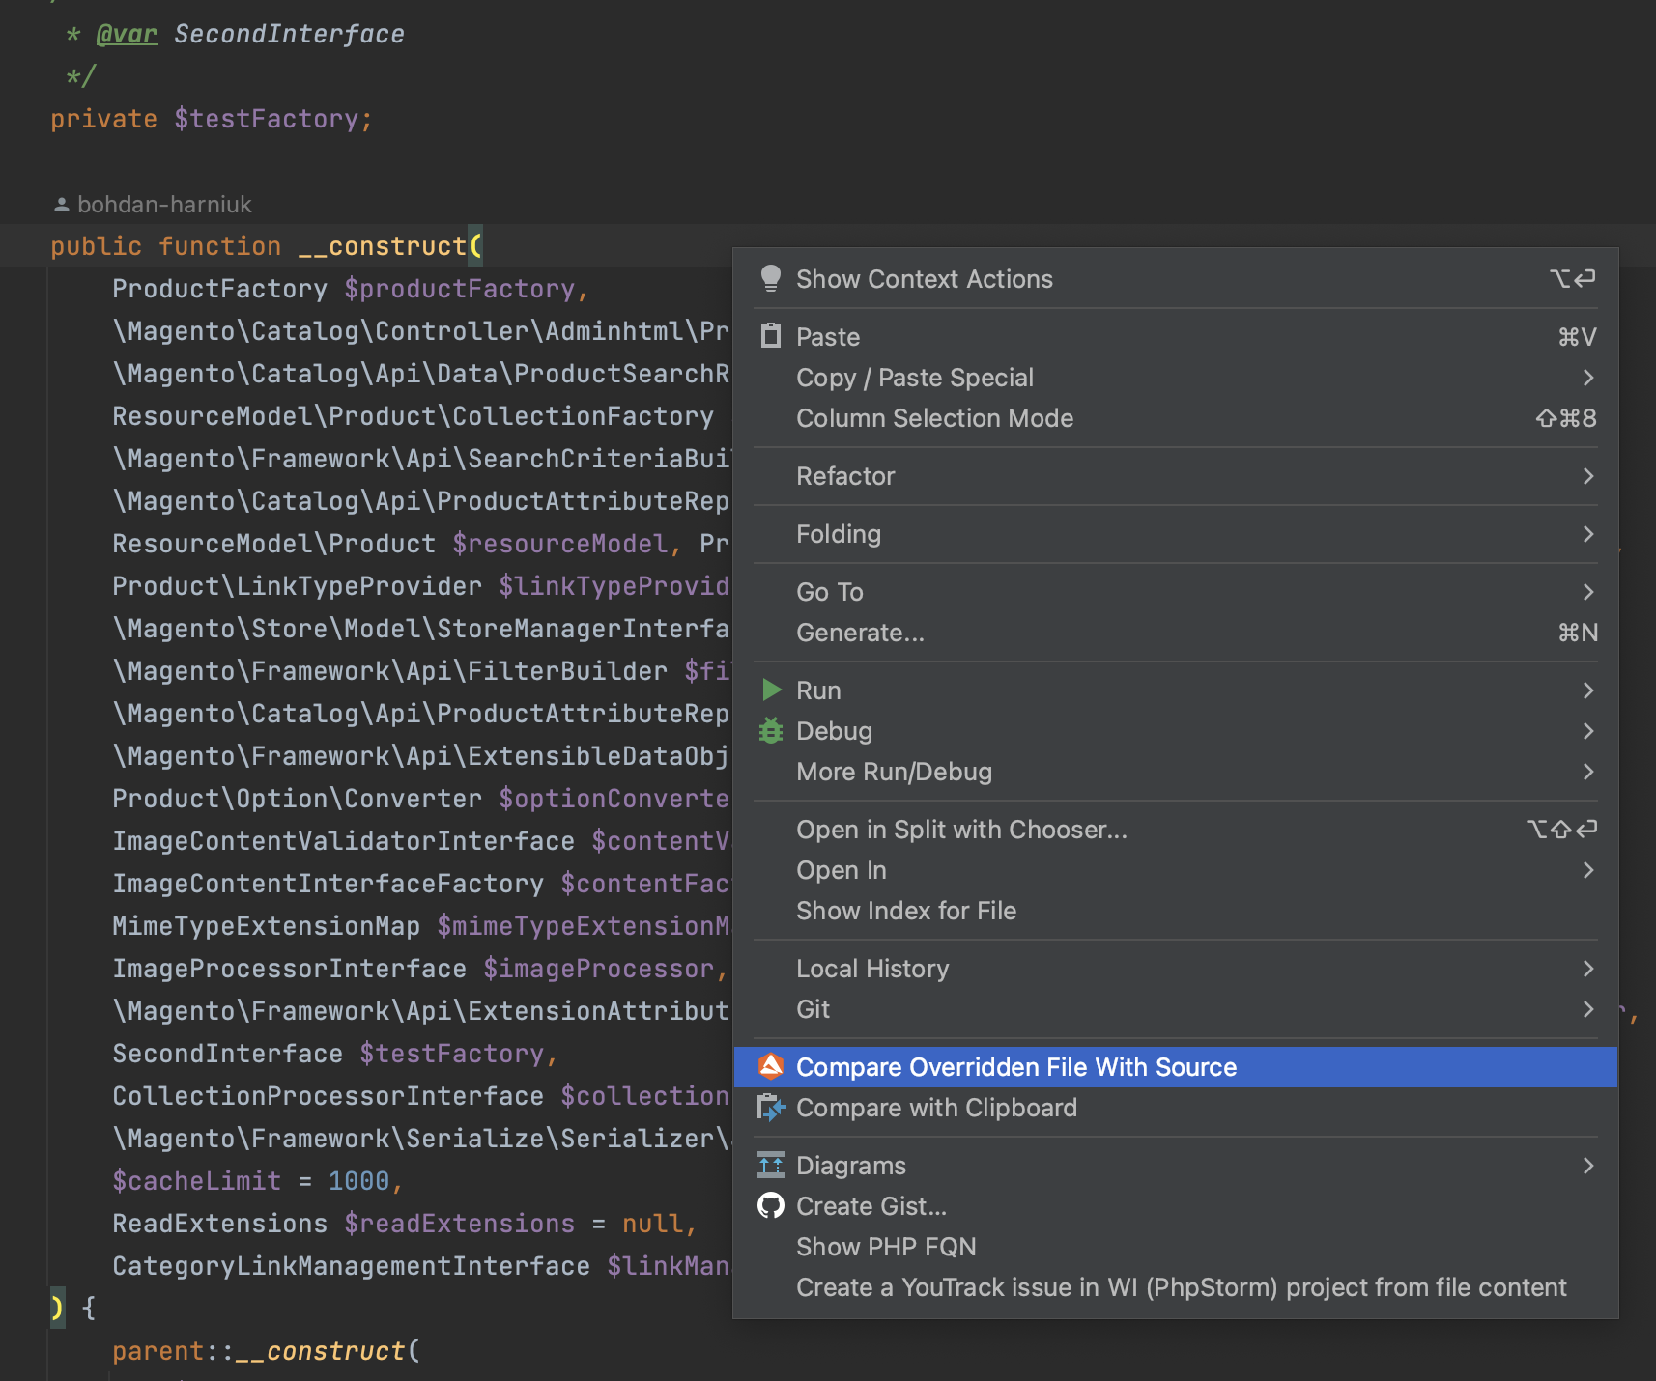Click the $cacheLimit parameter

[x=197, y=1181]
